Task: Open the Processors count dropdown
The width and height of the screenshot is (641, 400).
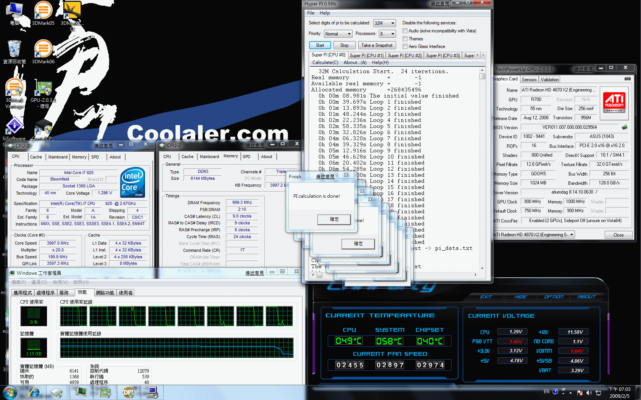Action: coord(387,34)
